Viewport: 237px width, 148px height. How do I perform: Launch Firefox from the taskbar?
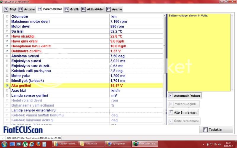38,144
